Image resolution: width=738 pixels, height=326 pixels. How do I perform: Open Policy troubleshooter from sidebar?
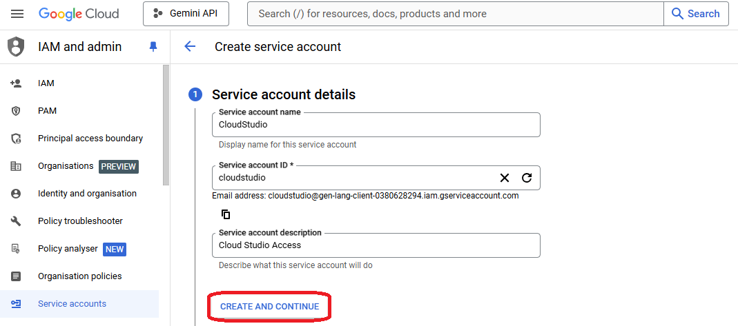[80, 221]
